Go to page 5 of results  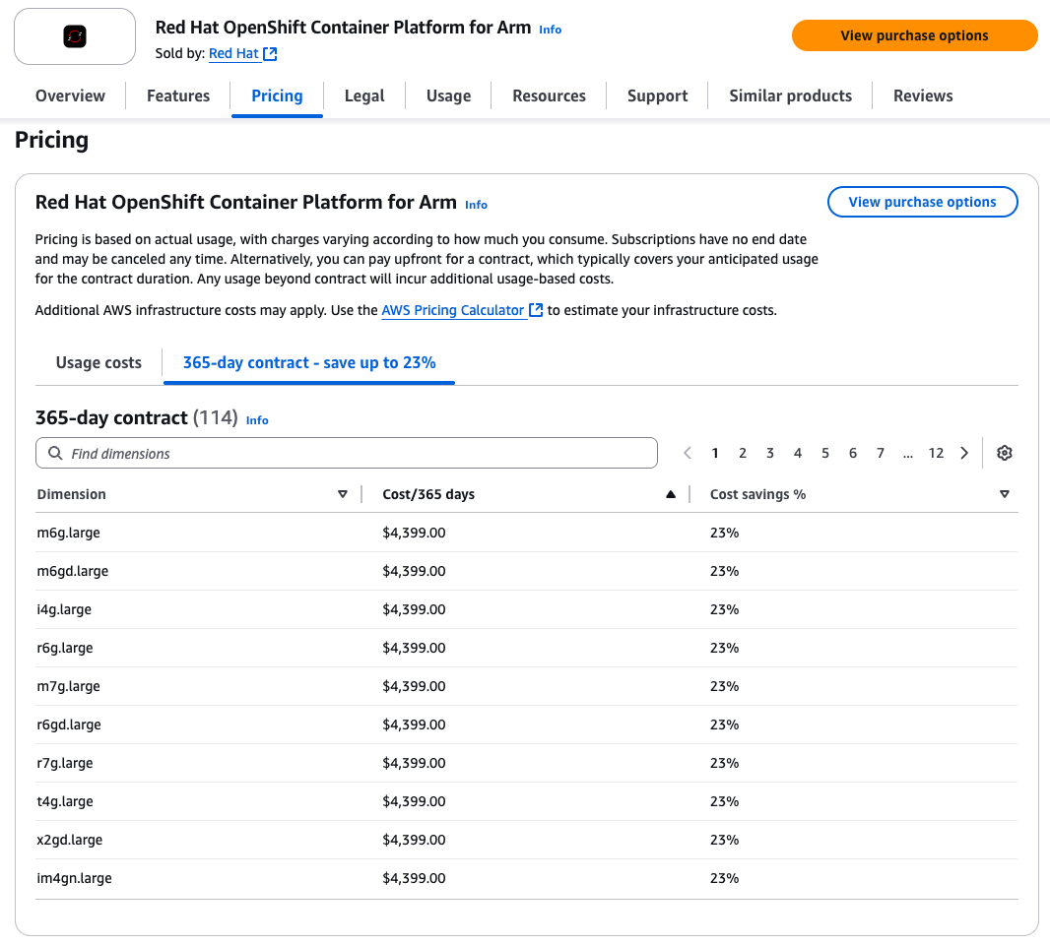pyautogui.click(x=825, y=453)
